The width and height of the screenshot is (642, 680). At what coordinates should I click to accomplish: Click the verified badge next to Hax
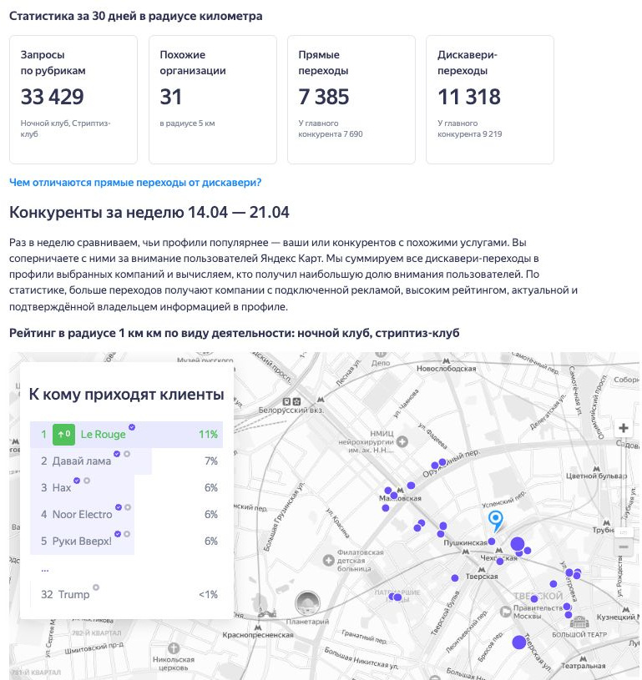pos(77,481)
